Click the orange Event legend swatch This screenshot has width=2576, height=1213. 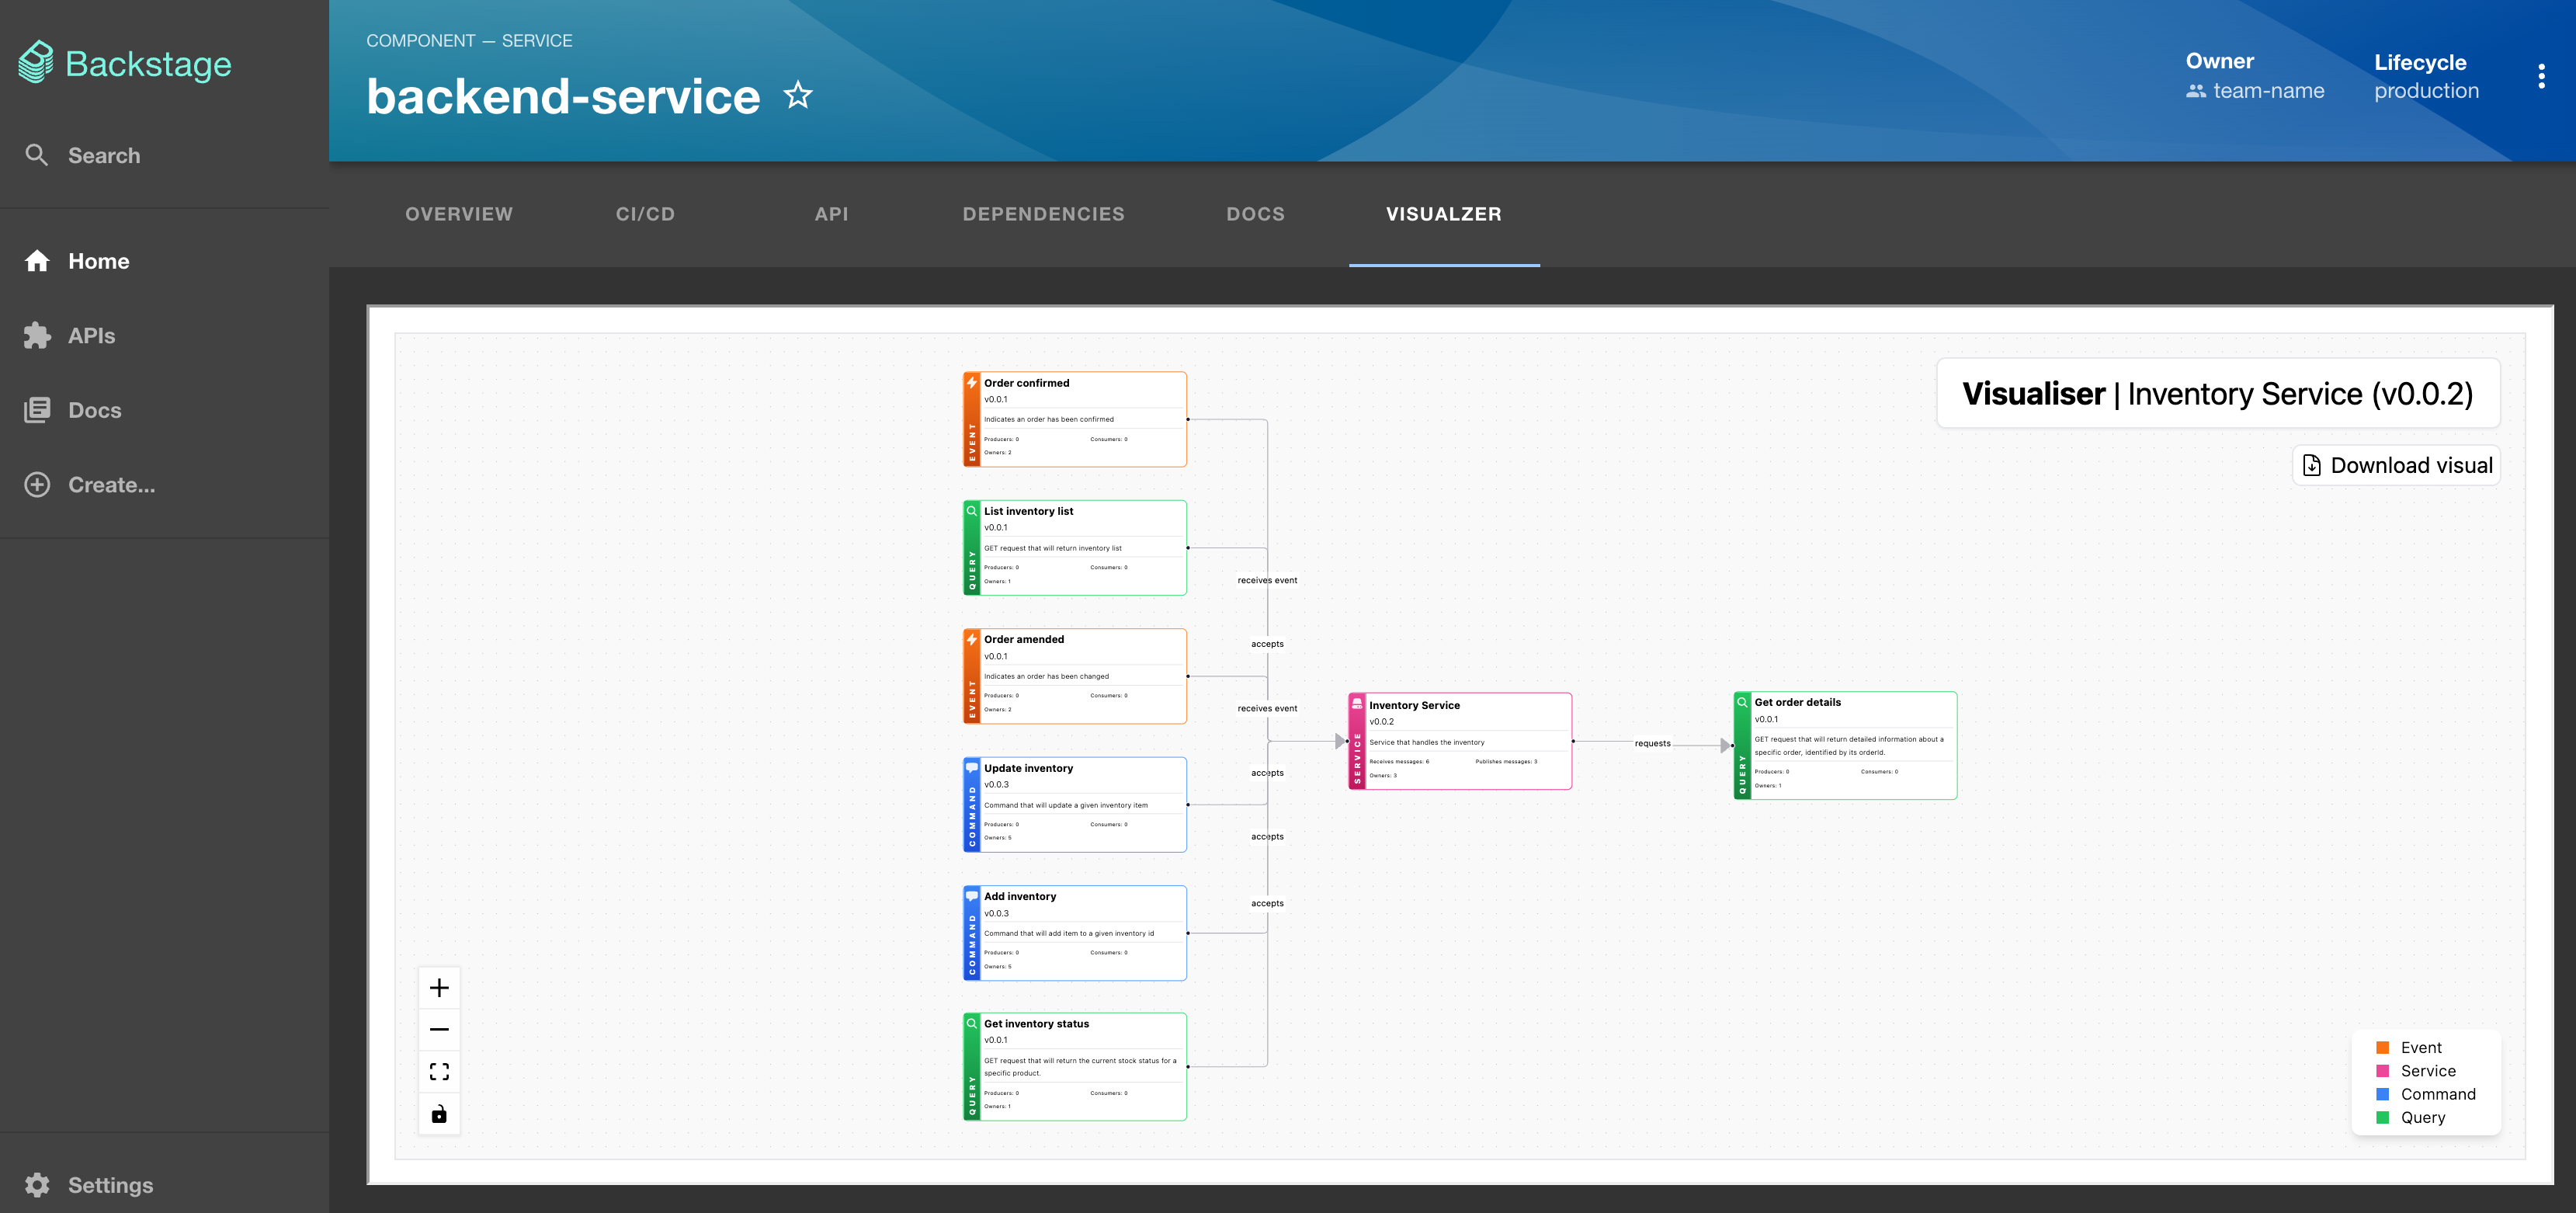(x=2383, y=1047)
